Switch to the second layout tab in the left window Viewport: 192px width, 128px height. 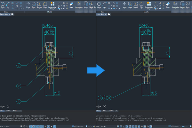point(15,111)
